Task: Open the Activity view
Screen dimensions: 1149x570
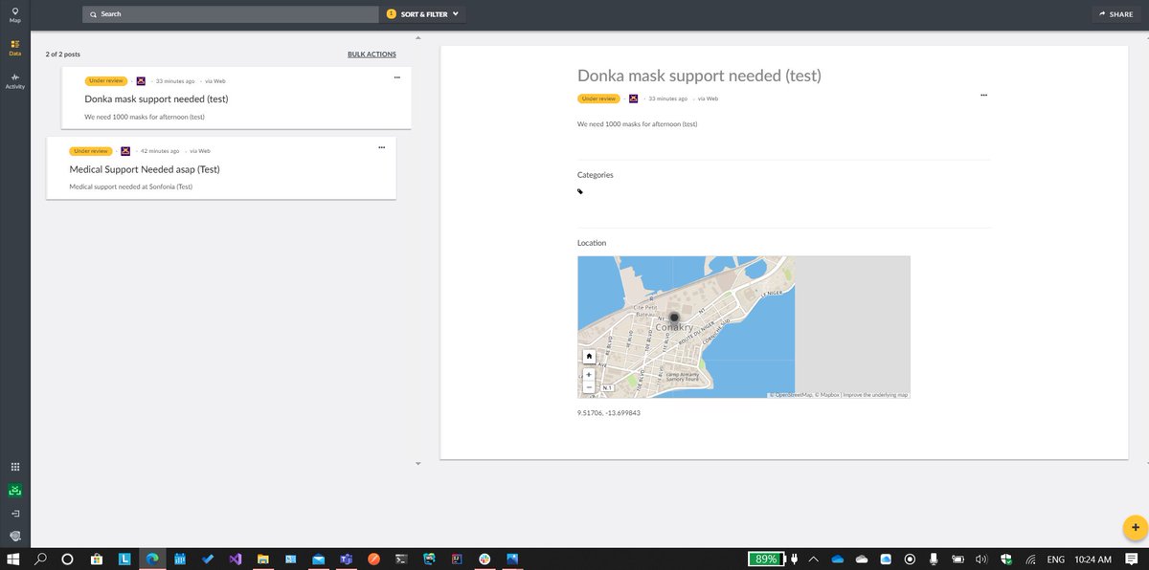Action: (x=14, y=81)
